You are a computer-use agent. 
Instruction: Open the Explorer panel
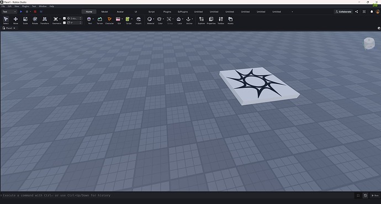[202, 20]
